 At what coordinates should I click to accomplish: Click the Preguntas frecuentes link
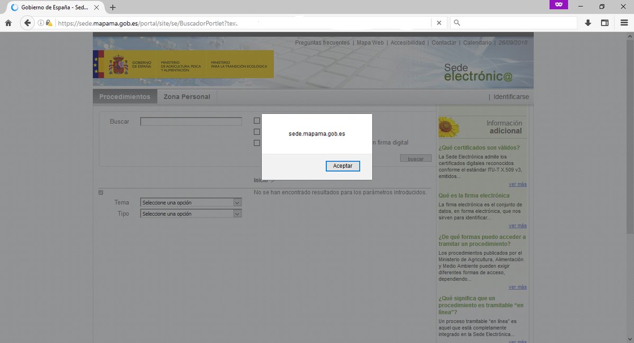tap(322, 42)
